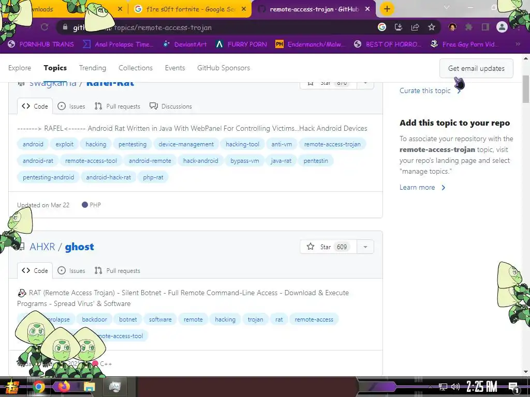Viewport: 530px width, 397px height.
Task: Open Pull requests tab of ghost repo
Action: [x=117, y=270]
